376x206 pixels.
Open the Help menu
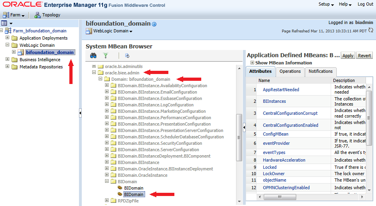pos(345,4)
